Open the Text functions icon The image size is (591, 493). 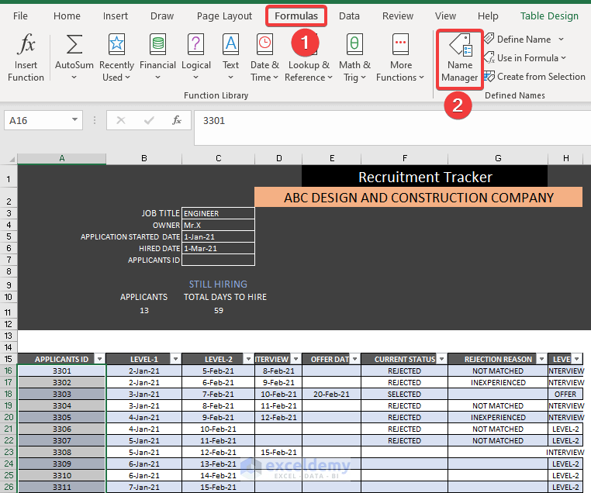(231, 44)
